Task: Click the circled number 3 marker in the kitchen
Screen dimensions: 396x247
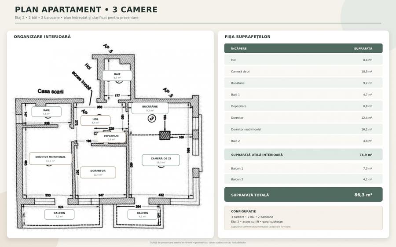Action: 152,118
